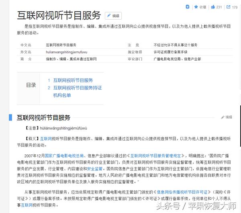The image size is (241, 213).
Task: Click the 编辑 button next to the title
Action: pos(113,16)
